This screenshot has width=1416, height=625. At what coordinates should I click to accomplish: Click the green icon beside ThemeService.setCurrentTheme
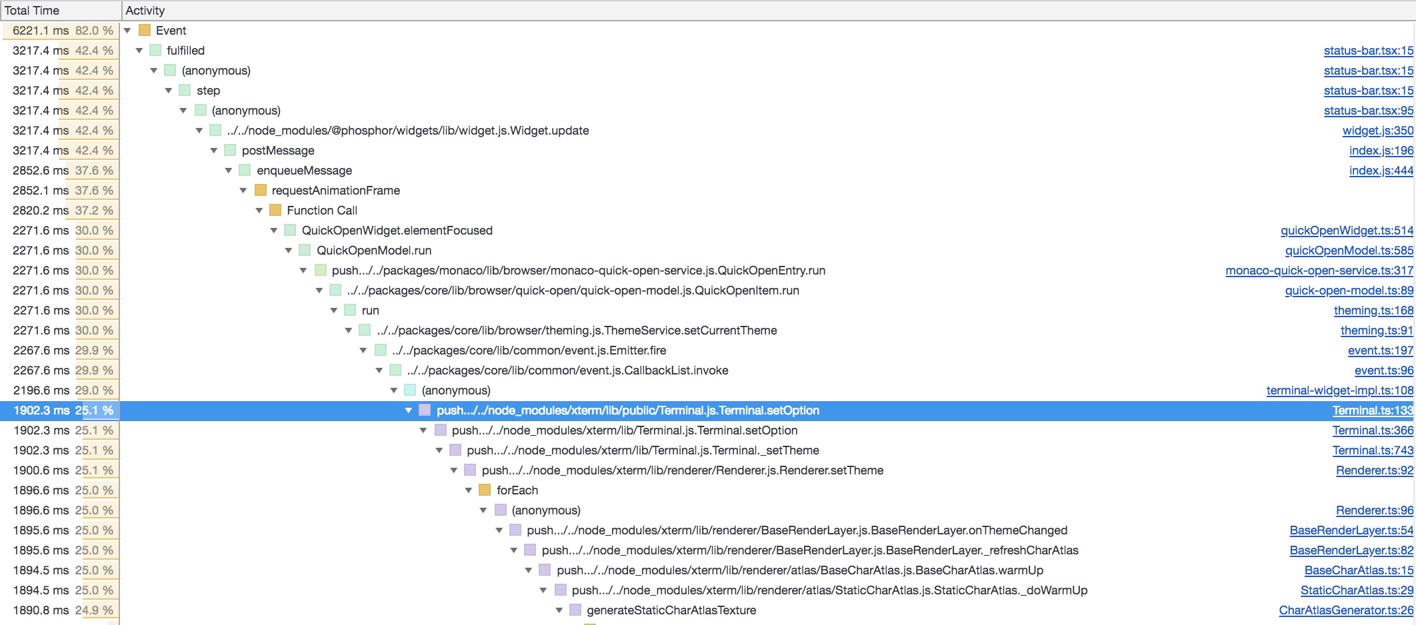(x=364, y=330)
